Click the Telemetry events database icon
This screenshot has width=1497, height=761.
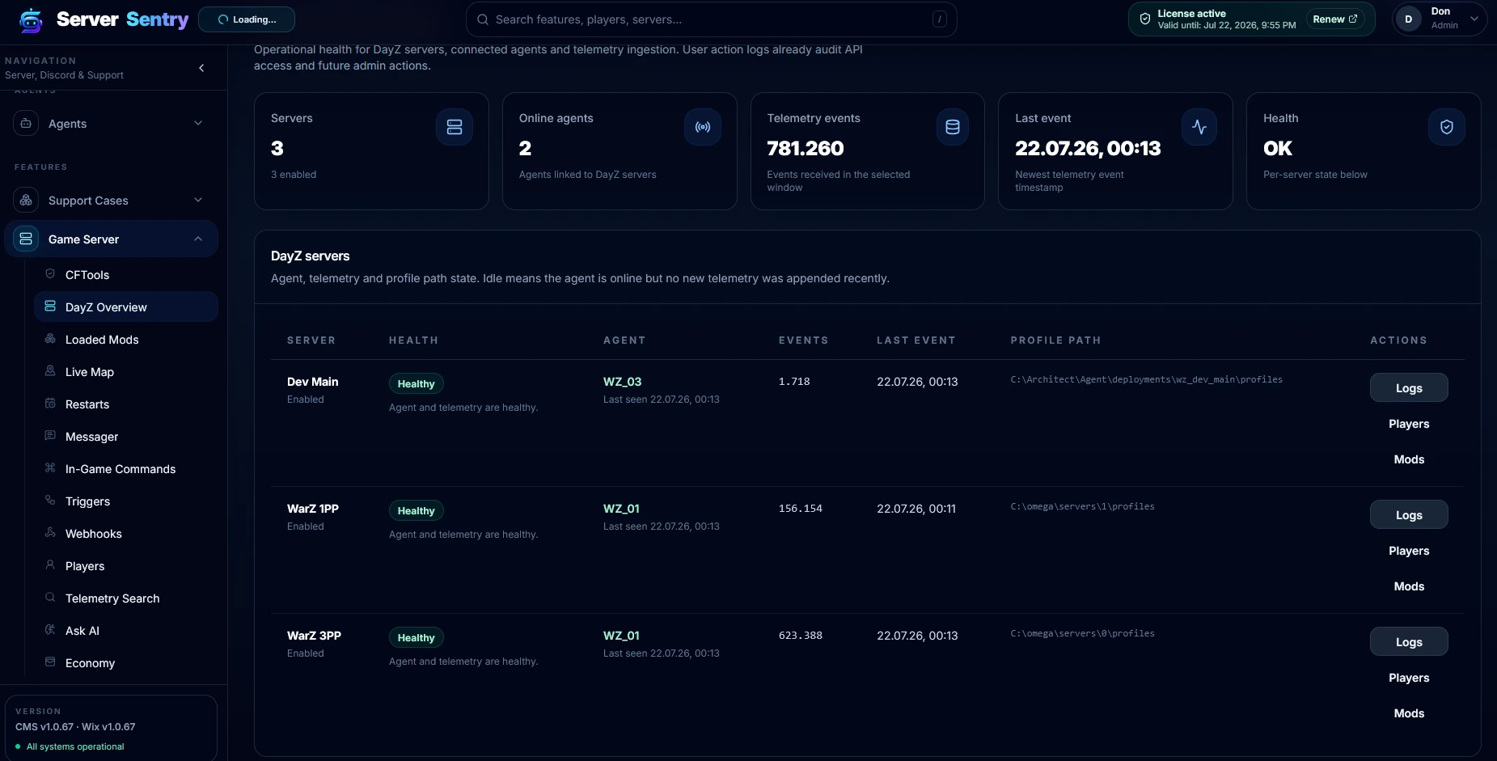click(x=953, y=127)
